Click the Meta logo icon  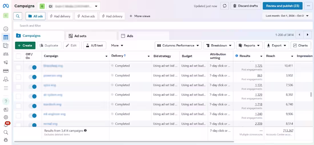point(6,6)
